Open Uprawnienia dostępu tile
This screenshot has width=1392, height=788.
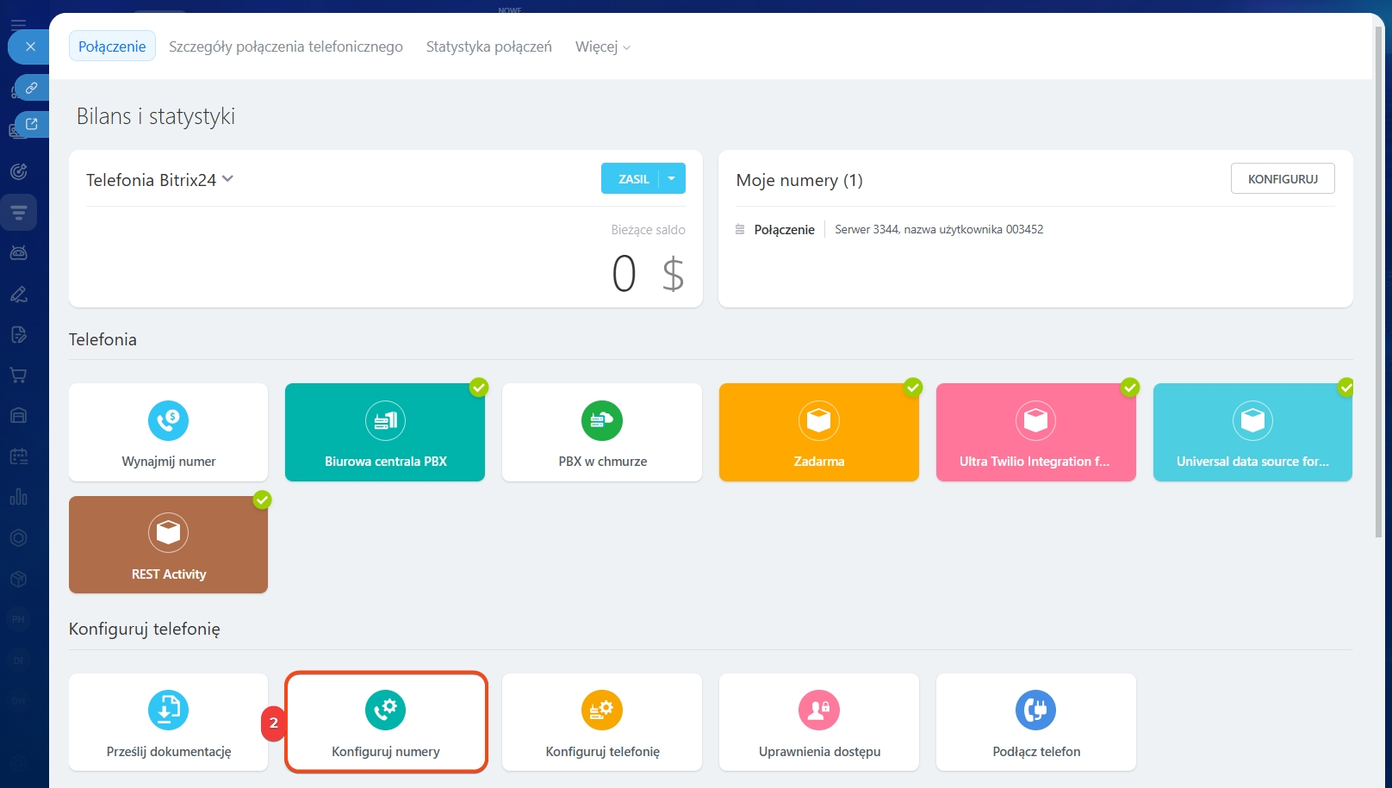click(x=819, y=723)
